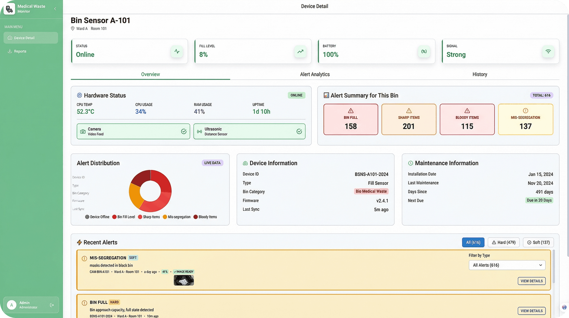The image size is (569, 318).
Task: Click the Last Maintenance date Nov 20, 2024
Action: (540, 183)
